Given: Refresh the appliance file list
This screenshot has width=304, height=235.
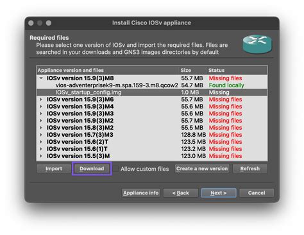Looking at the screenshot, I should (250, 169).
